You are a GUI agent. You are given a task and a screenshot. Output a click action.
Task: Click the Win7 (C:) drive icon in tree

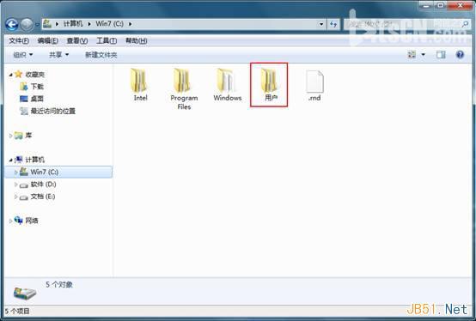pos(24,172)
